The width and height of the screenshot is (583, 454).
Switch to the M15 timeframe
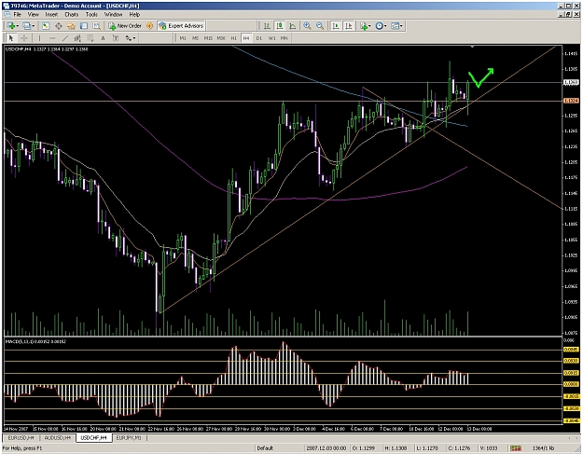[208, 38]
